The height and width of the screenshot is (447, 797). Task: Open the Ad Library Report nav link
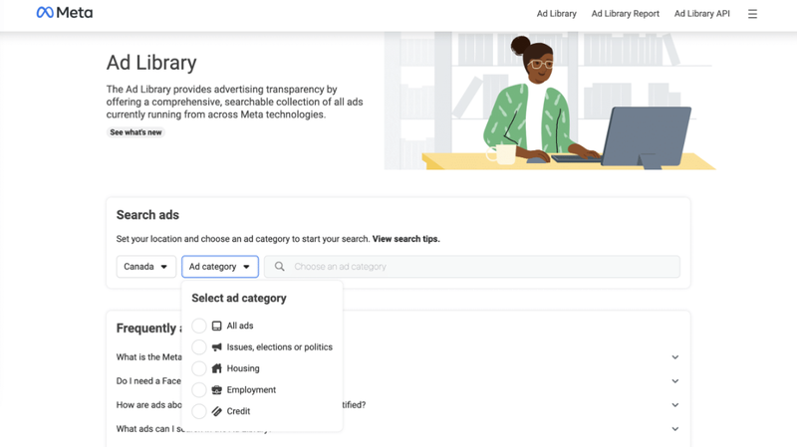click(x=626, y=14)
